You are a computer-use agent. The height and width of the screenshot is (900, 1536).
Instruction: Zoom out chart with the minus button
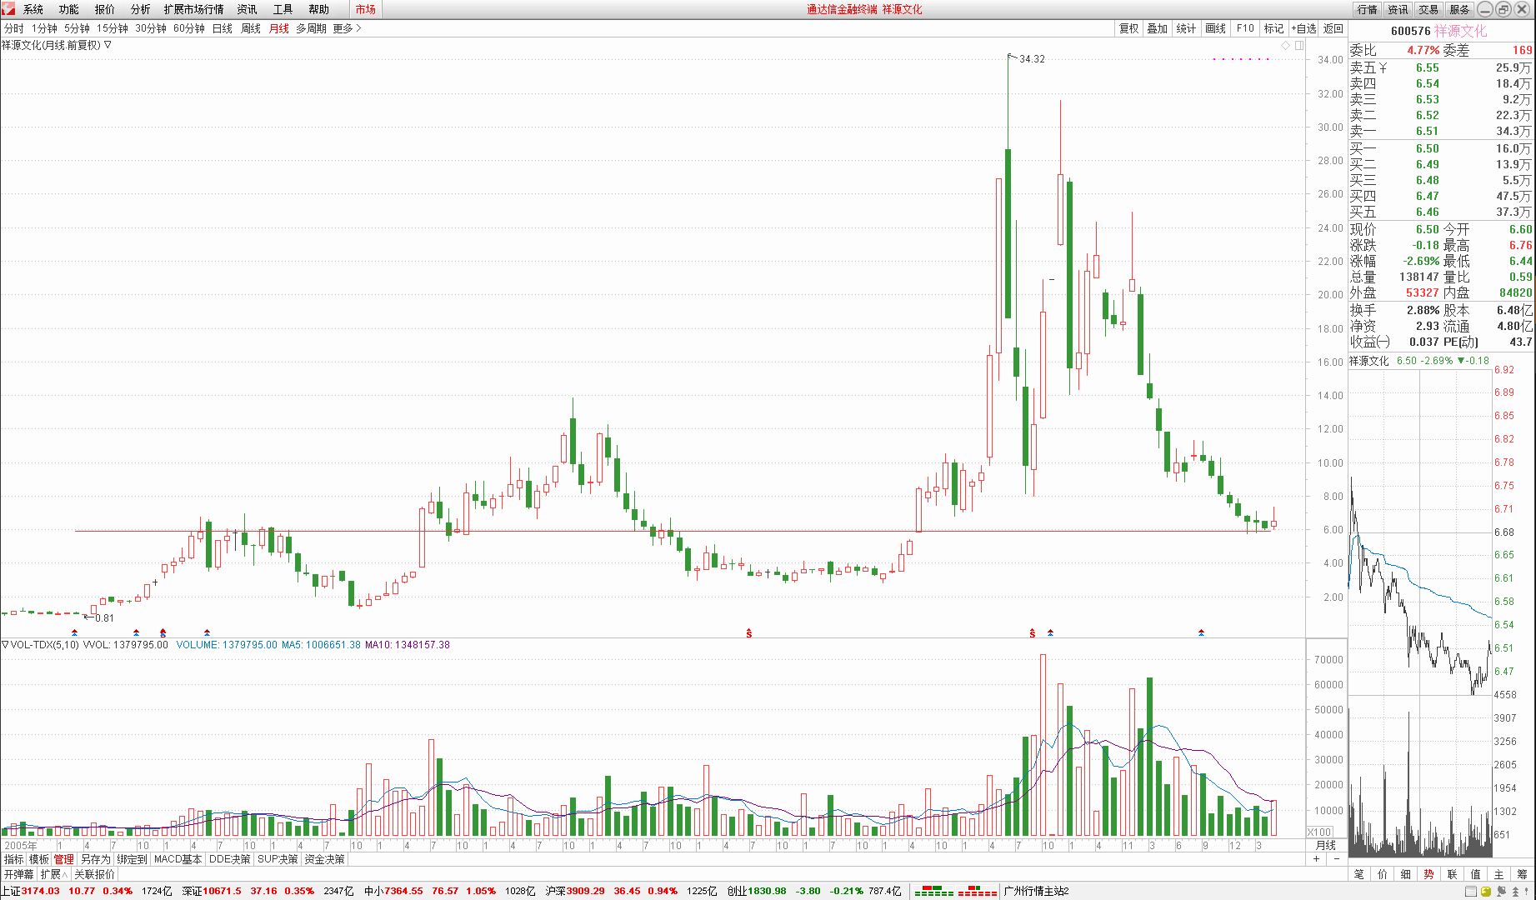[x=1336, y=859]
